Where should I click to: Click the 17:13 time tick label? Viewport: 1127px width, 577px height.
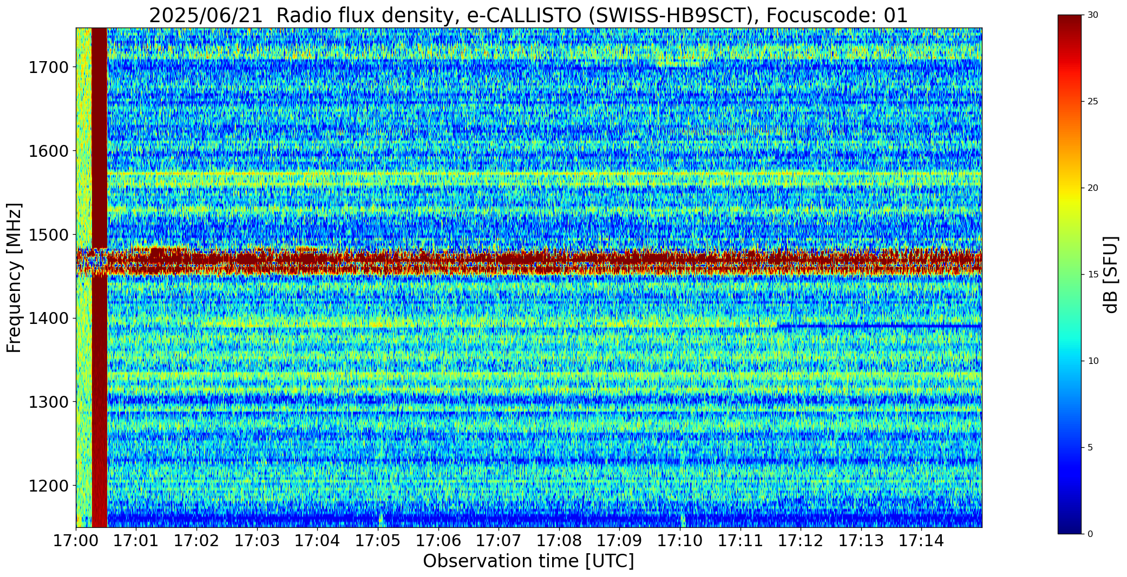[861, 541]
